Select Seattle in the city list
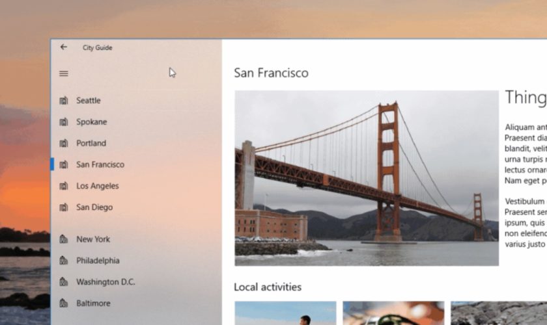 (136, 101)
